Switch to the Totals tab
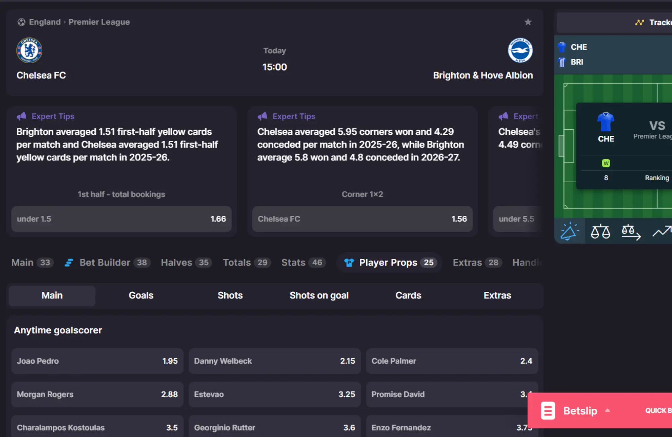672x437 pixels. pyautogui.click(x=247, y=263)
